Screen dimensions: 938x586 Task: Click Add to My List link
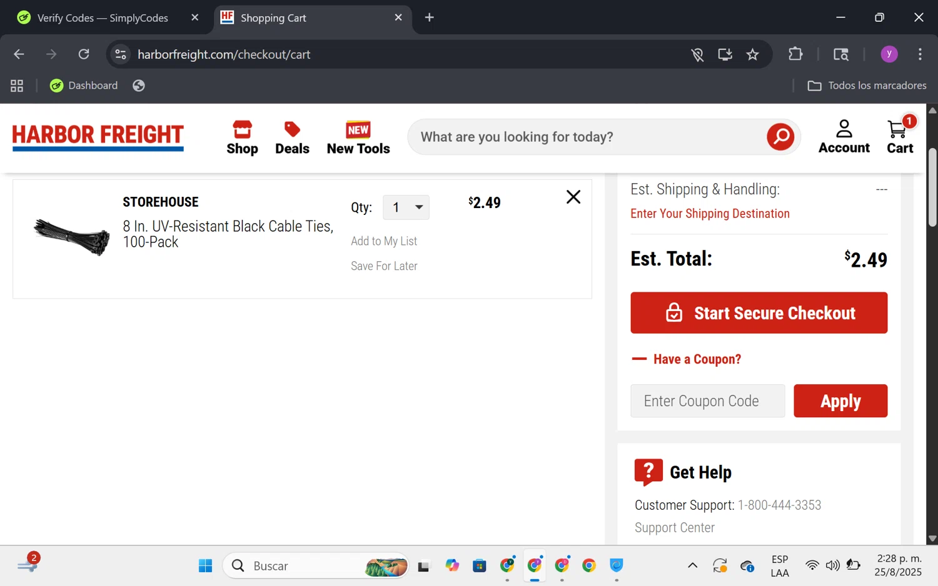(384, 241)
